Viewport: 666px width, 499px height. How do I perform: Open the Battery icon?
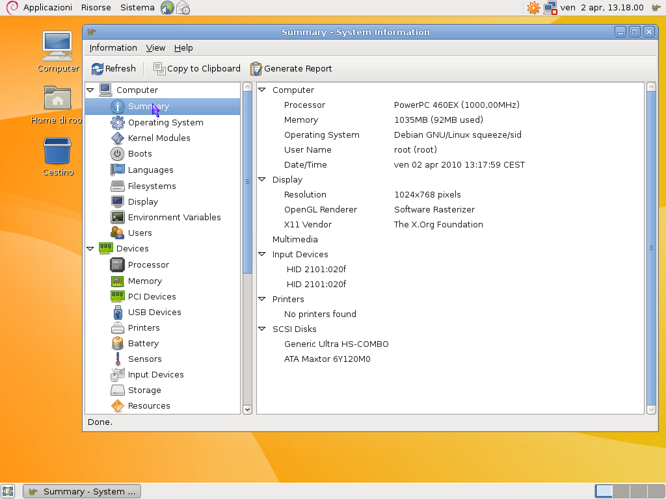118,344
